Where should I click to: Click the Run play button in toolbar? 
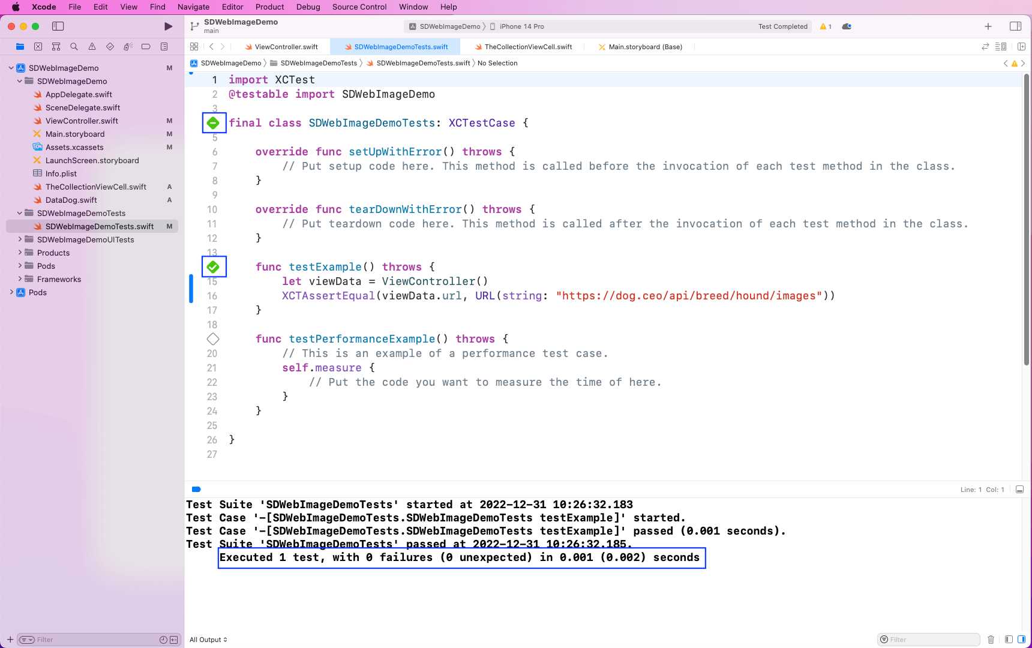tap(168, 26)
